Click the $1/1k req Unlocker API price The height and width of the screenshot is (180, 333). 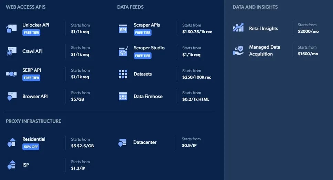pos(80,32)
